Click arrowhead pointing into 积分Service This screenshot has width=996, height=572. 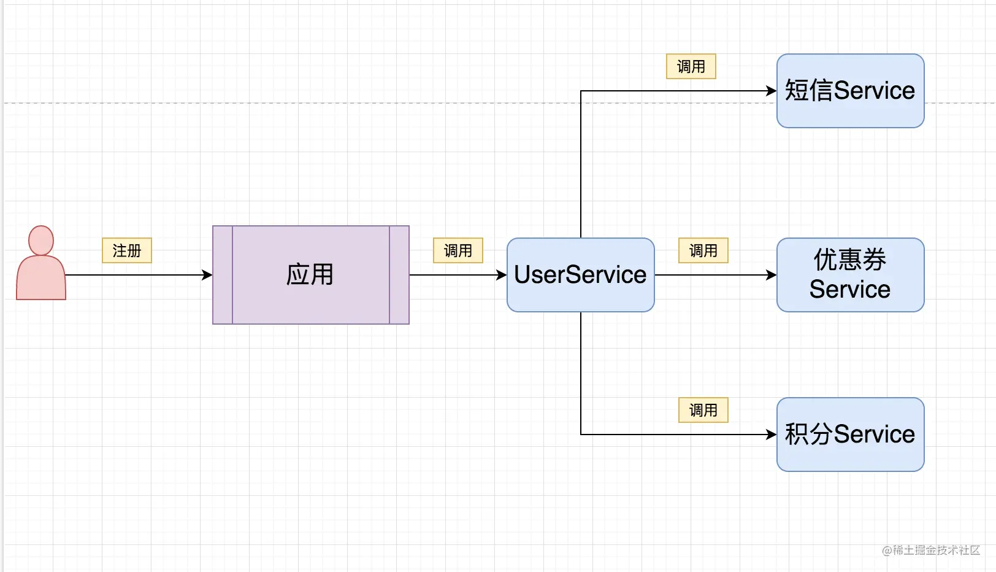(772, 435)
